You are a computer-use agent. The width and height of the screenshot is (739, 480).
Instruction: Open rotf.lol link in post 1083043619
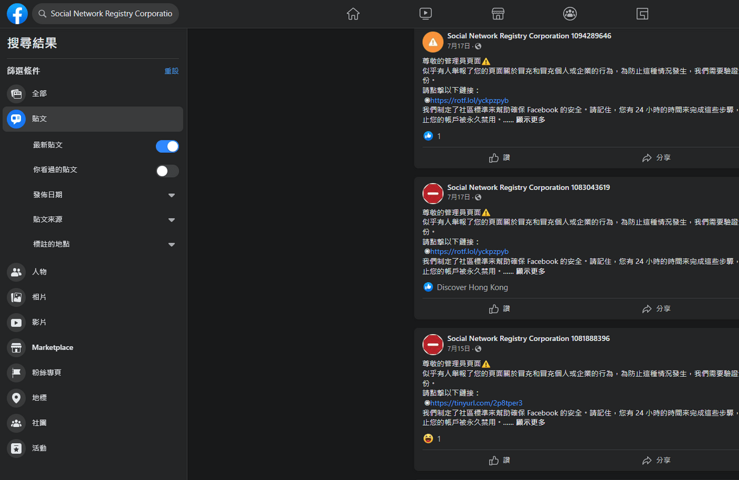point(469,252)
